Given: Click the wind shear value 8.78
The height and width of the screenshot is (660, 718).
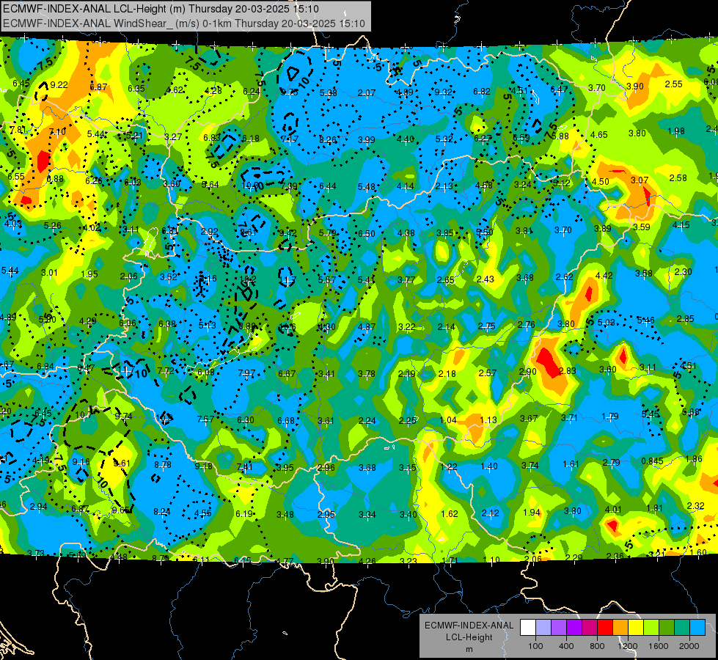Looking at the screenshot, I should [163, 464].
